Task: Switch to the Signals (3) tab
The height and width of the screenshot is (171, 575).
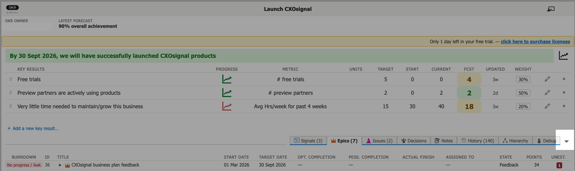Action: 308,141
